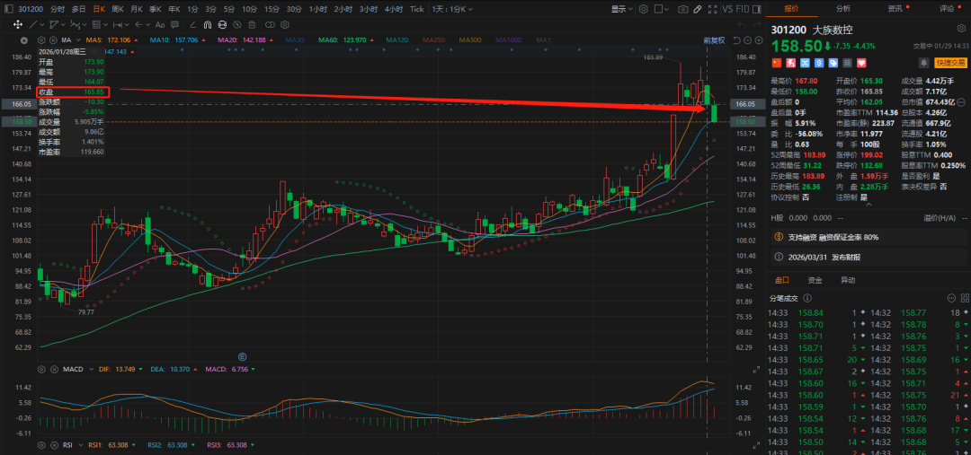This screenshot has width=971, height=455.
Task: Open the 1天:1分K interval dropdown
Action: point(452,9)
